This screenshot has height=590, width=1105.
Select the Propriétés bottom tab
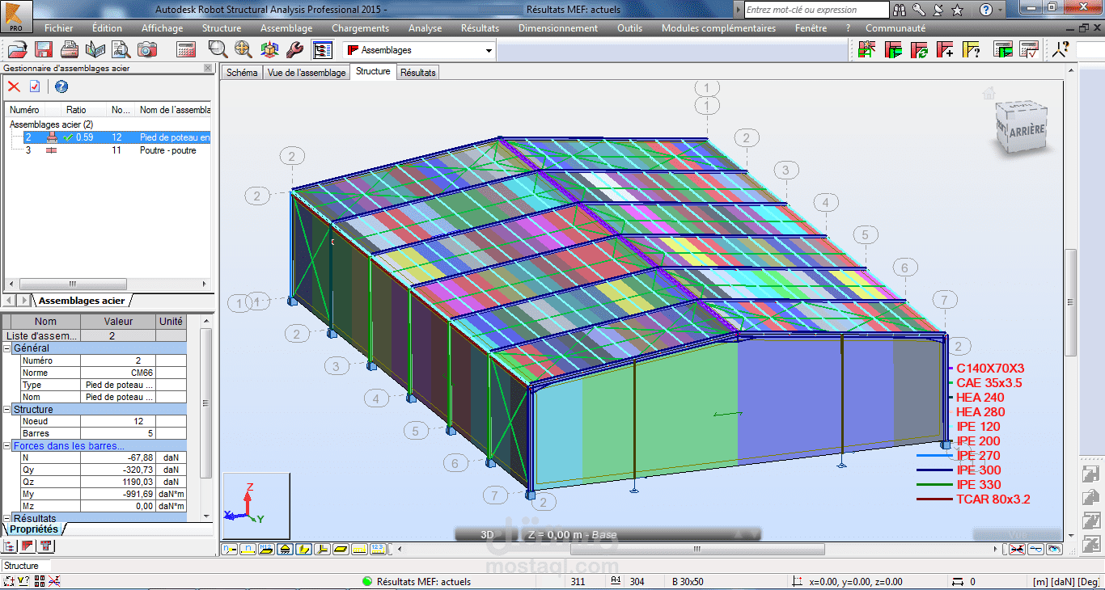pyautogui.click(x=34, y=529)
